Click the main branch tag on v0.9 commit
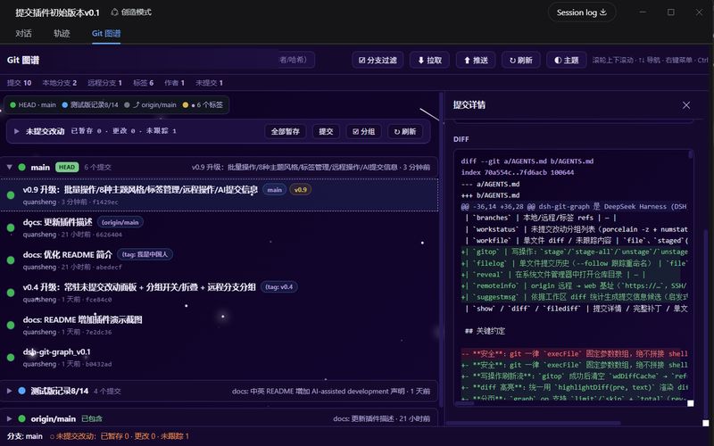714x446 pixels. coord(274,190)
